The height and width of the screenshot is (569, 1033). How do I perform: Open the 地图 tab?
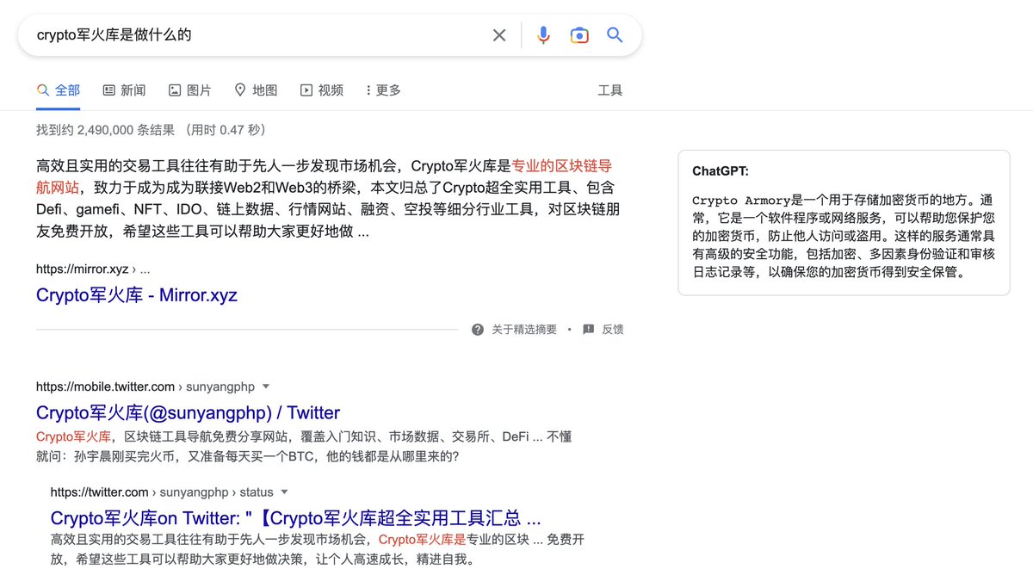(256, 90)
